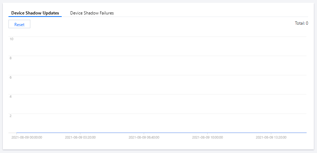Viewport: 317px width, 153px height.
Task: Click the y-axis label 4
Action: click(11, 96)
